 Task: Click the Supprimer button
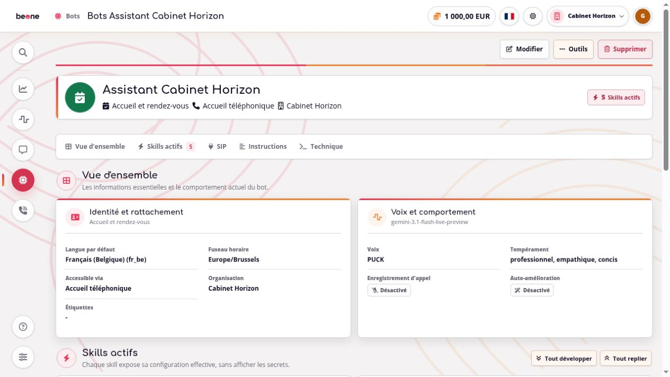click(x=625, y=49)
